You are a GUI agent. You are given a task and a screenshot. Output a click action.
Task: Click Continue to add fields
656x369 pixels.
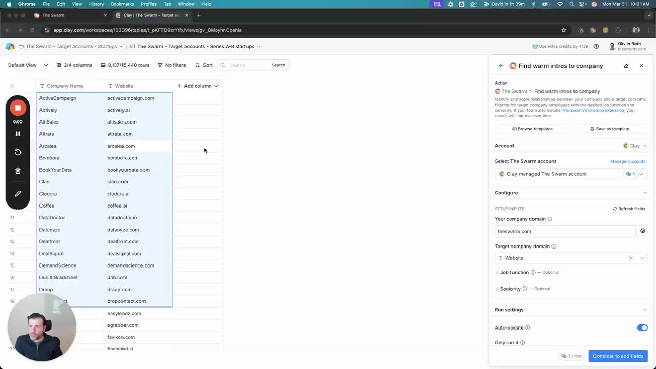click(618, 356)
